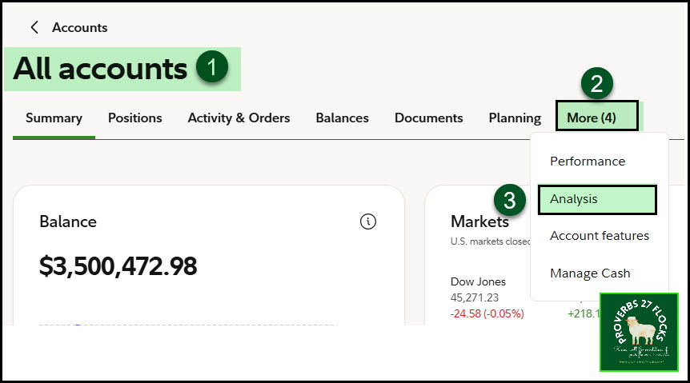
Task: Click the back arrow next to Accounts
Action: pyautogui.click(x=34, y=27)
